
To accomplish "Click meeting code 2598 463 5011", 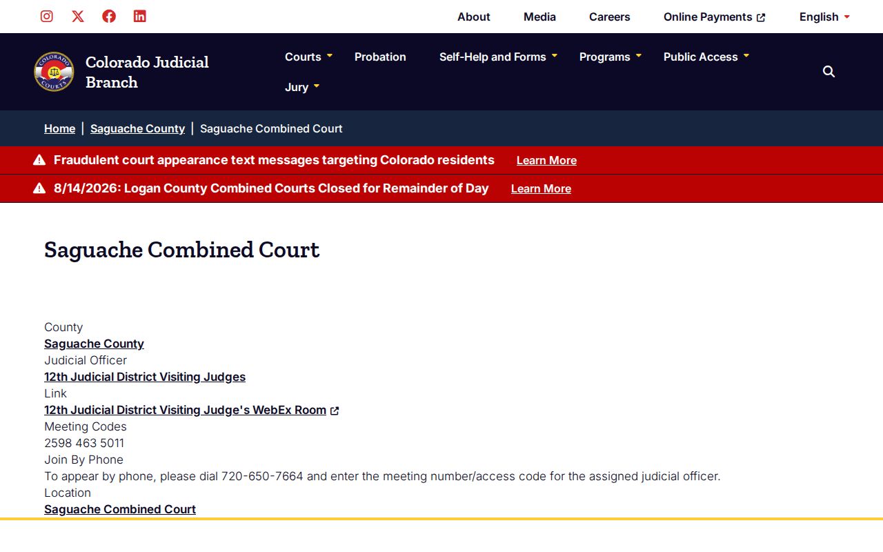I will tap(84, 443).
